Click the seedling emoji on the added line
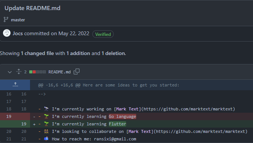This screenshot has width=253, height=143. tap(46, 124)
